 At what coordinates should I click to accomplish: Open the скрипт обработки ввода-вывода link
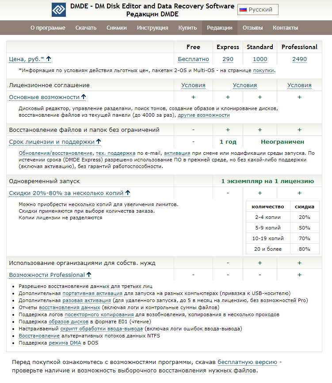point(102,329)
